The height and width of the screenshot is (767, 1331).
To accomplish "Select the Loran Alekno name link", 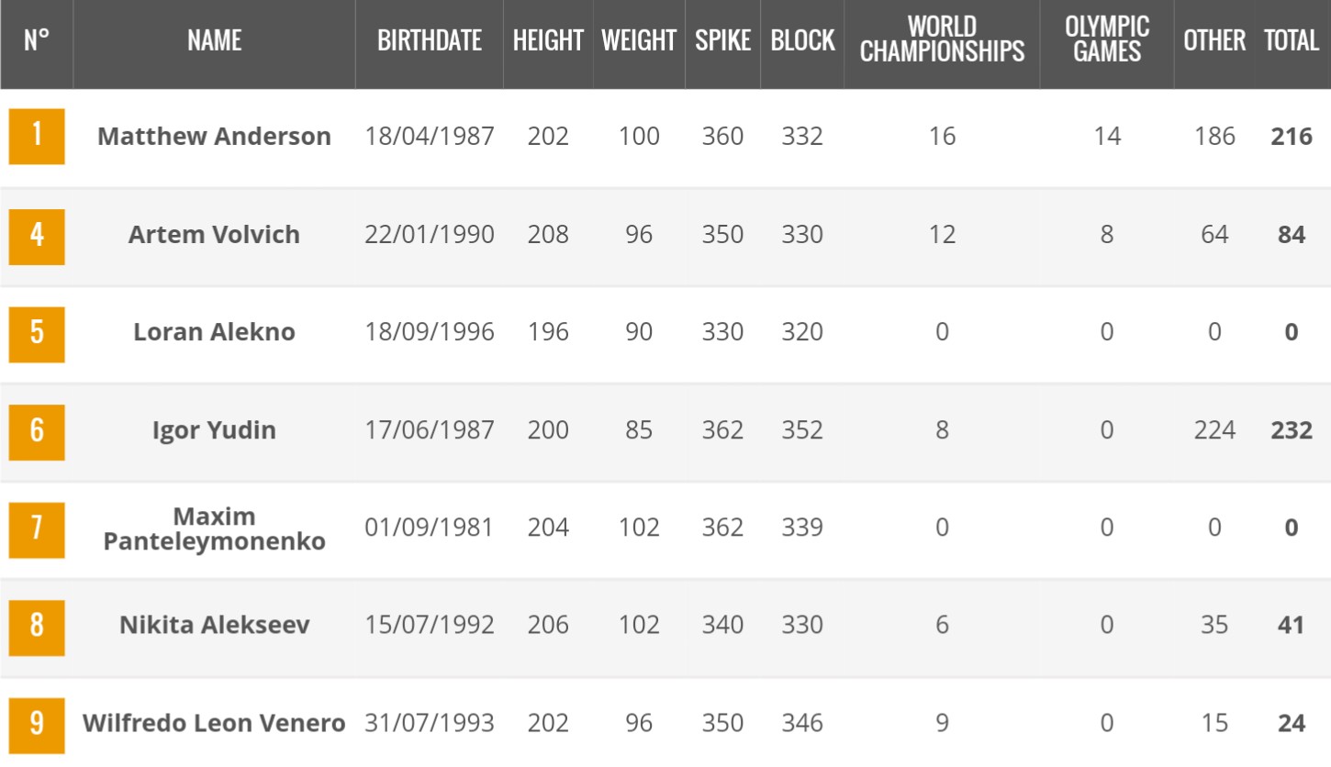I will (x=214, y=331).
